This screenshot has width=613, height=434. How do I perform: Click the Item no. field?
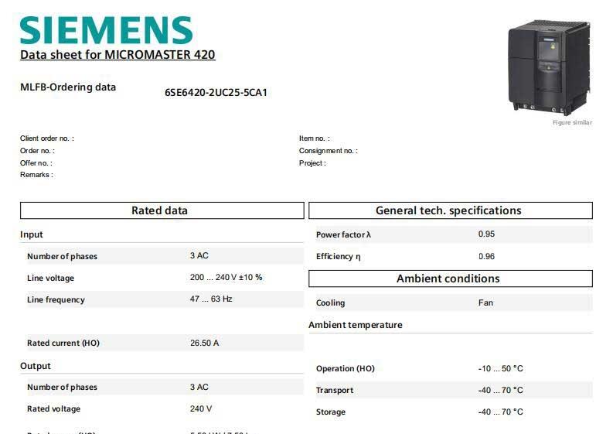pyautogui.click(x=314, y=138)
